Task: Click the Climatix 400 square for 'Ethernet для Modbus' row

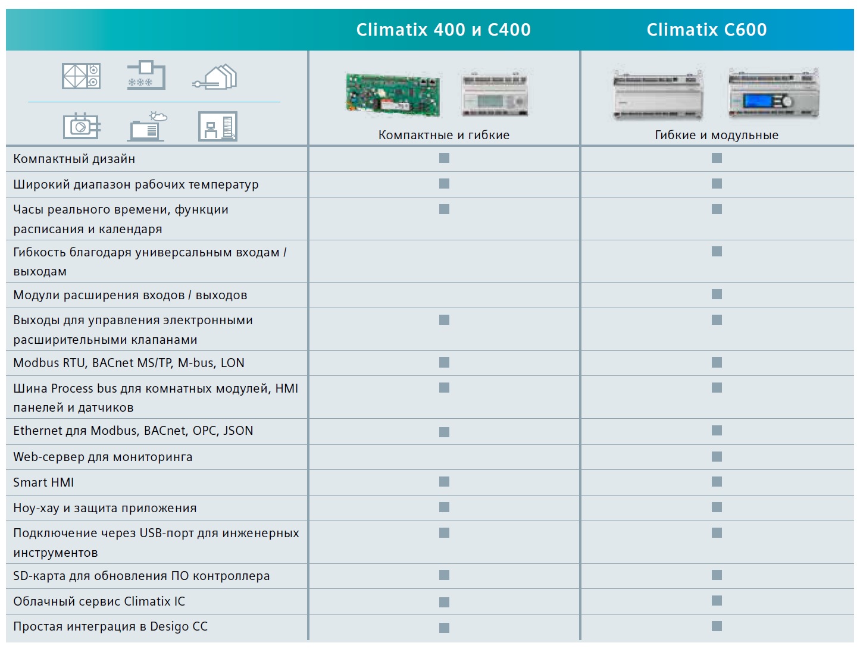Action: [x=444, y=432]
